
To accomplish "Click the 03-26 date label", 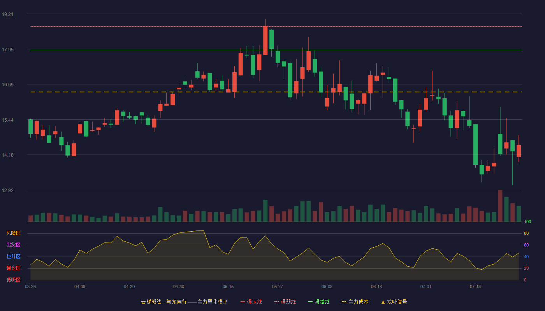I will coord(30,287).
